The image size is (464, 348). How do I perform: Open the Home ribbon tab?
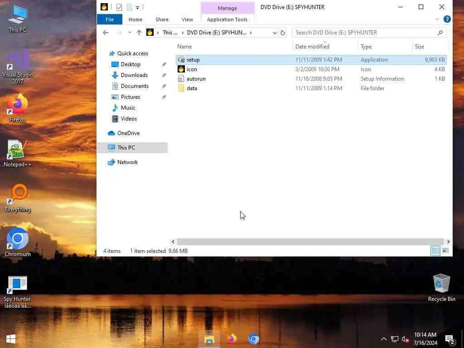click(135, 19)
